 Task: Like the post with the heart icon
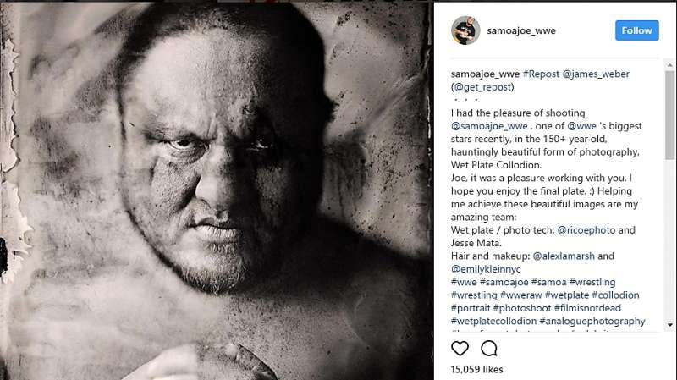click(x=460, y=348)
